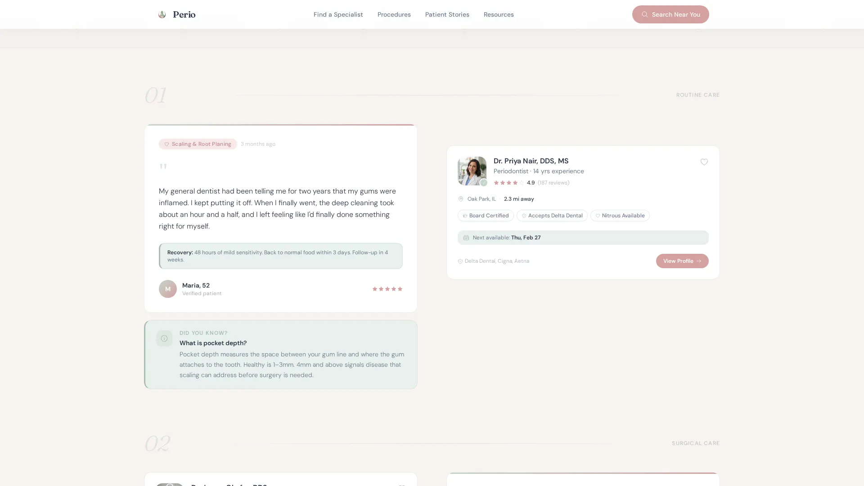
Task: Click 'Periodontist · 14 yrs experience' text
Action: point(538,171)
